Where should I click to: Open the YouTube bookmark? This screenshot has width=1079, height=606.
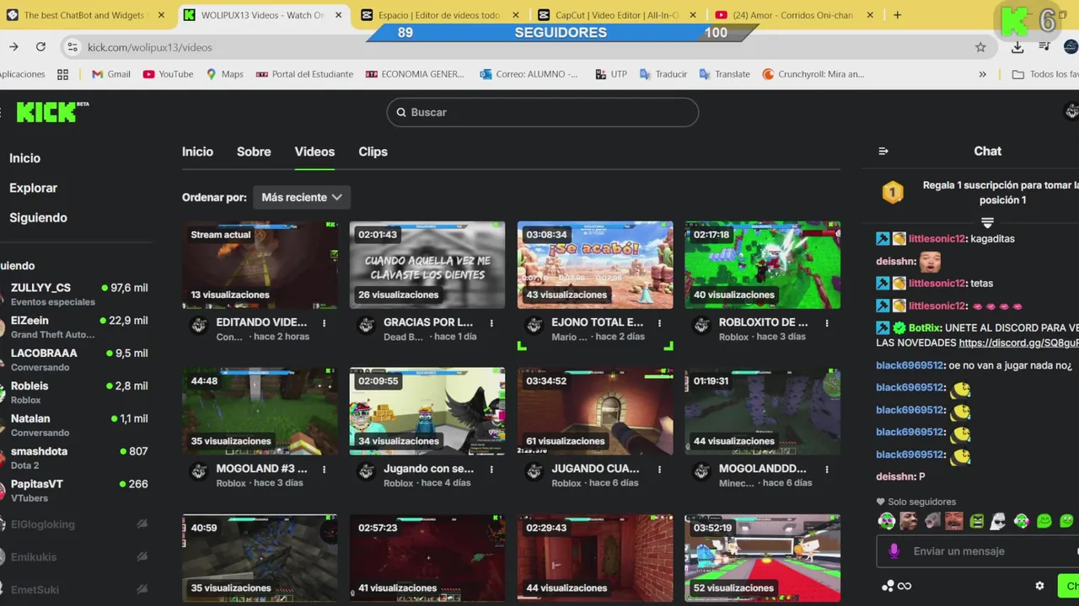[x=168, y=74]
